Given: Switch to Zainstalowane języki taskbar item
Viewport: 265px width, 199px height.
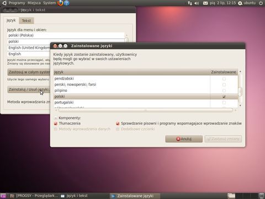Looking at the screenshot, I should [x=135, y=196].
